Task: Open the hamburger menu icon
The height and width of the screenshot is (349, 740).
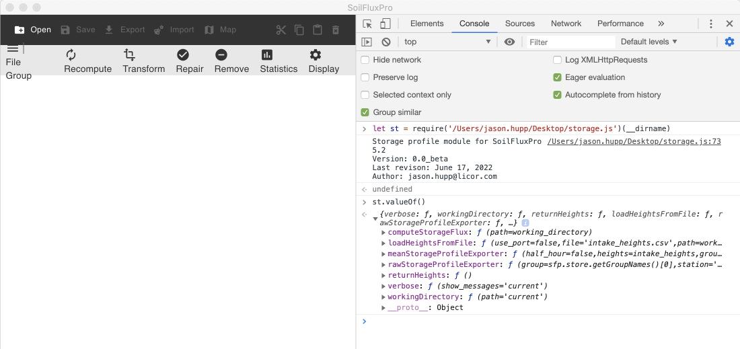Action: pos(13,48)
